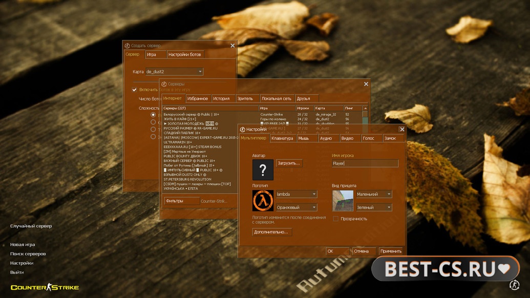The width and height of the screenshot is (530, 298).
Task: Sort by the Игроки column header
Action: tap(305, 108)
